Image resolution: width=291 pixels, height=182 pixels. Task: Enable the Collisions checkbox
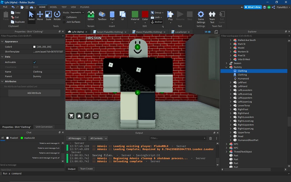click(x=64, y=17)
